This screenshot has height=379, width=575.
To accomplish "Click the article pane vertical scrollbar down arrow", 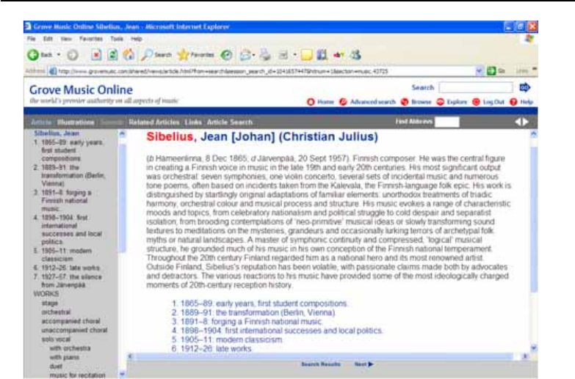I will coord(534,348).
